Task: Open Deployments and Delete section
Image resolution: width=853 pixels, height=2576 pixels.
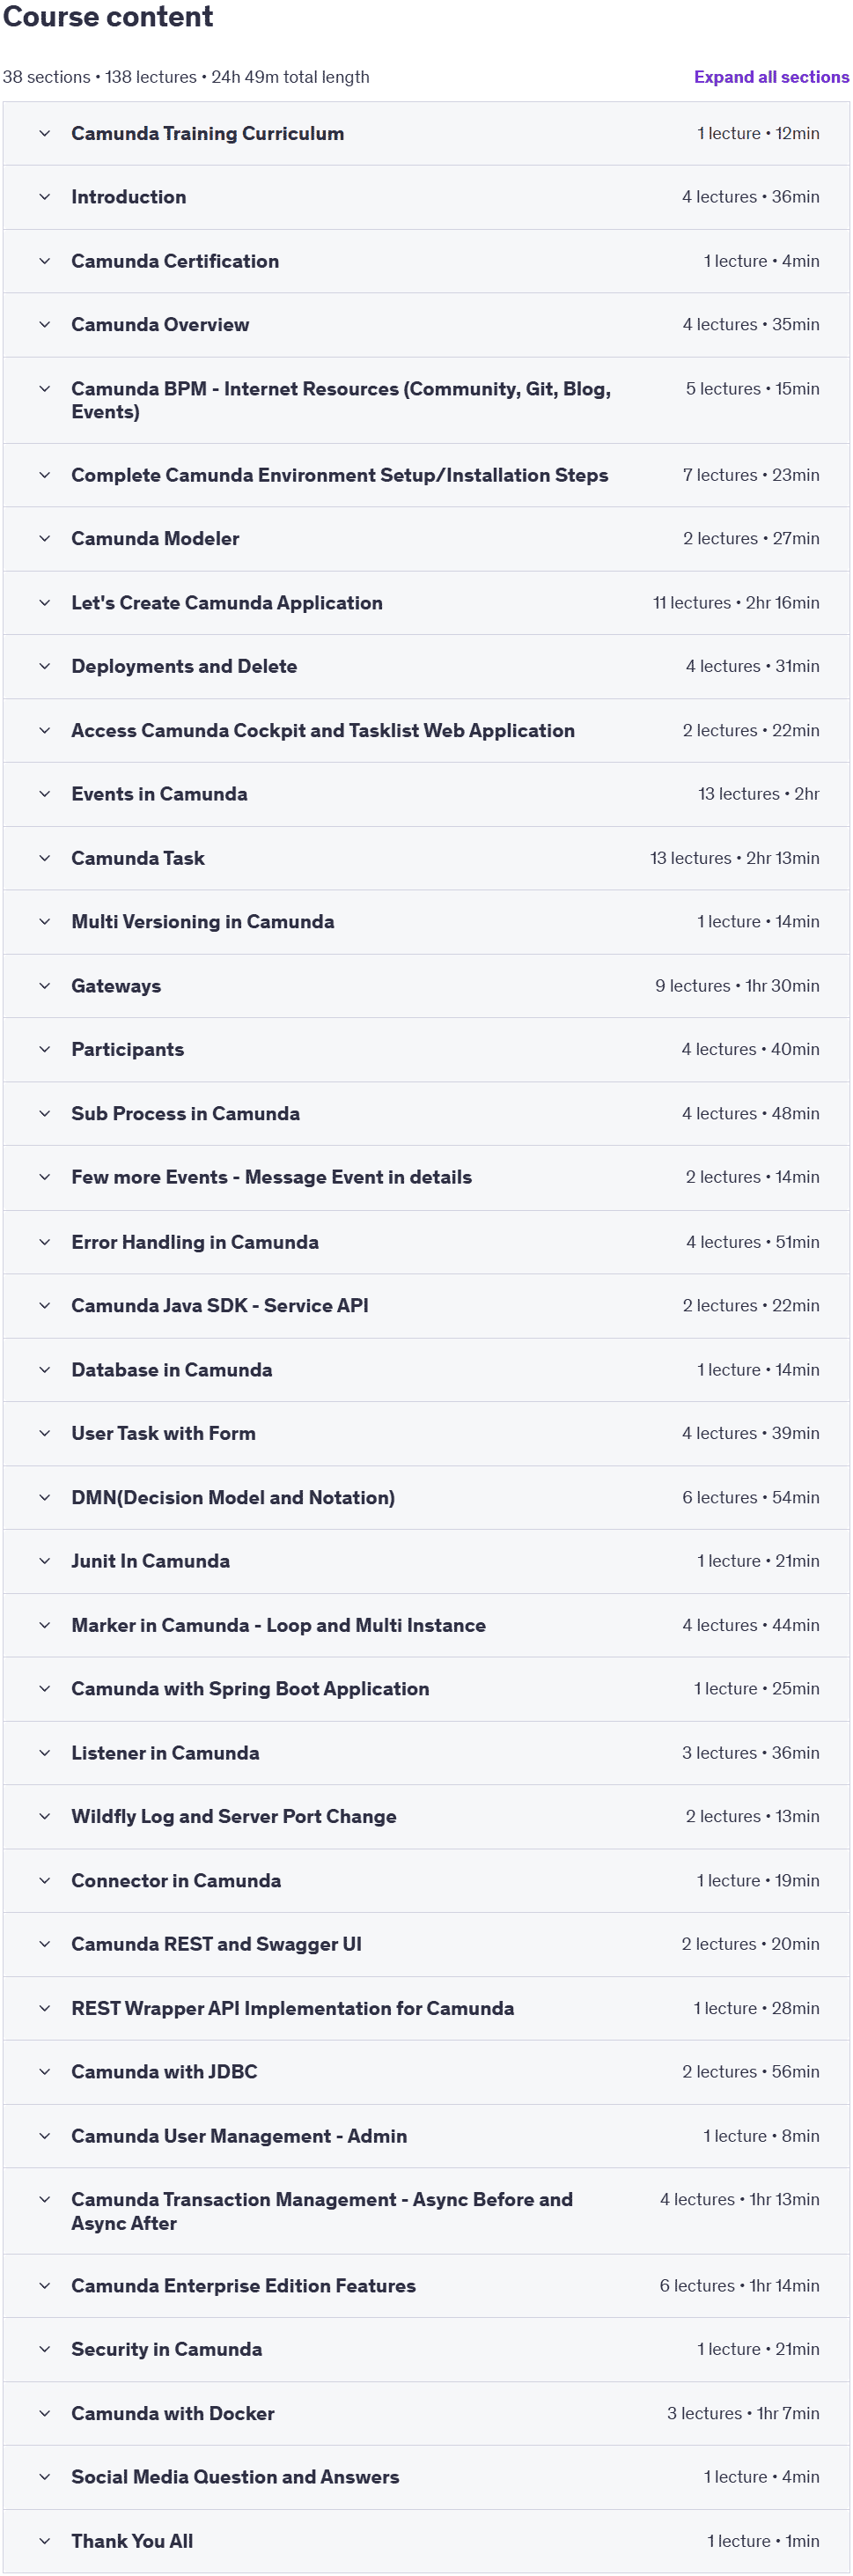Action: click(x=426, y=667)
